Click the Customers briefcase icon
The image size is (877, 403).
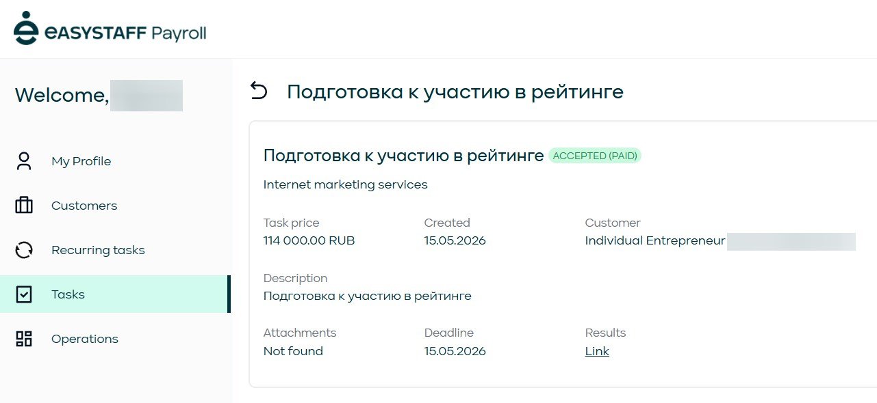click(24, 206)
